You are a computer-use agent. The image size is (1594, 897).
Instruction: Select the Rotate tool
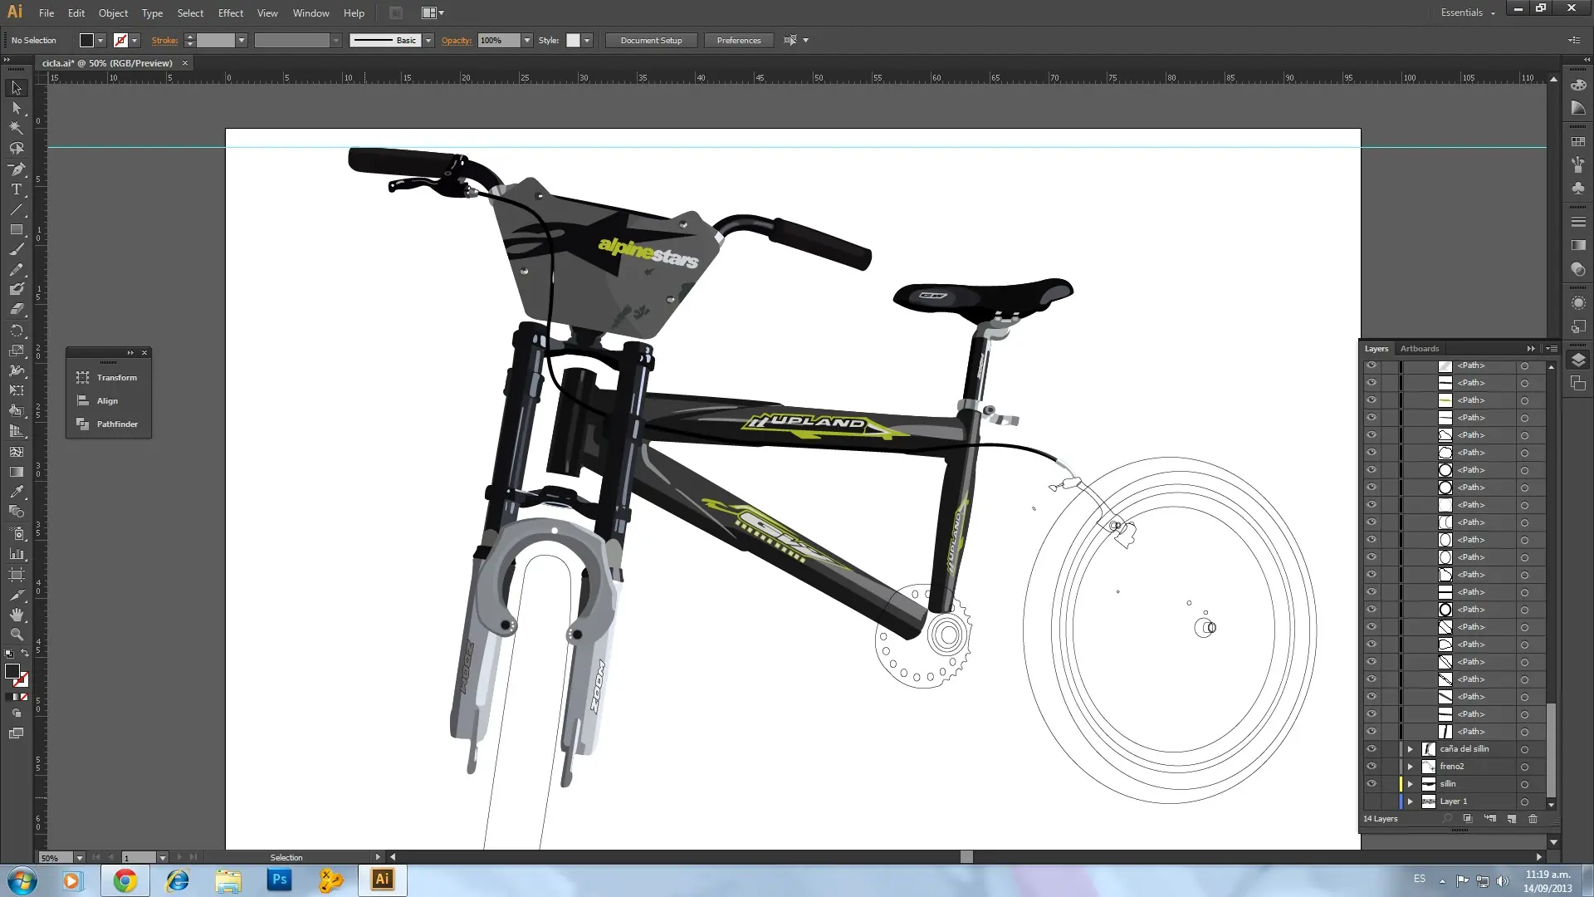pos(16,331)
